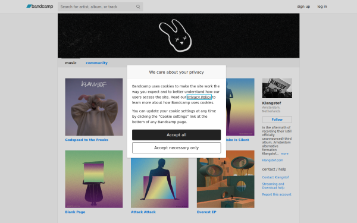Open the Blank Page title link
Image resolution: width=357 pixels, height=223 pixels.
click(x=75, y=212)
